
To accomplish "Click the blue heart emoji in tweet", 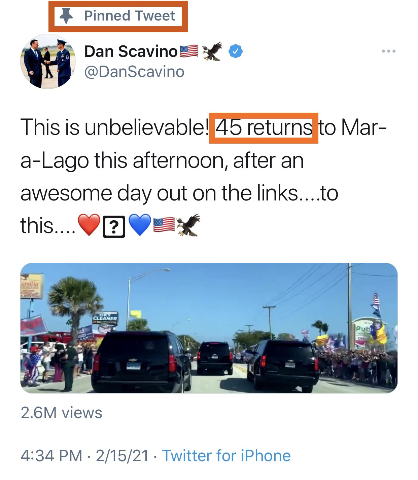I will [140, 225].
